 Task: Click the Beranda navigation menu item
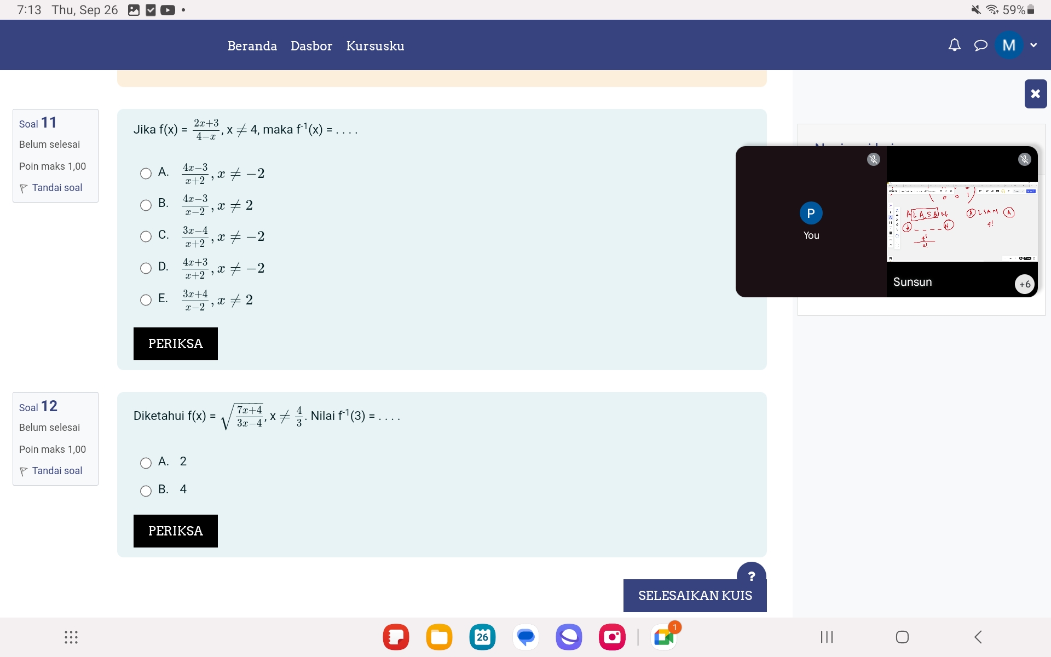[253, 45]
